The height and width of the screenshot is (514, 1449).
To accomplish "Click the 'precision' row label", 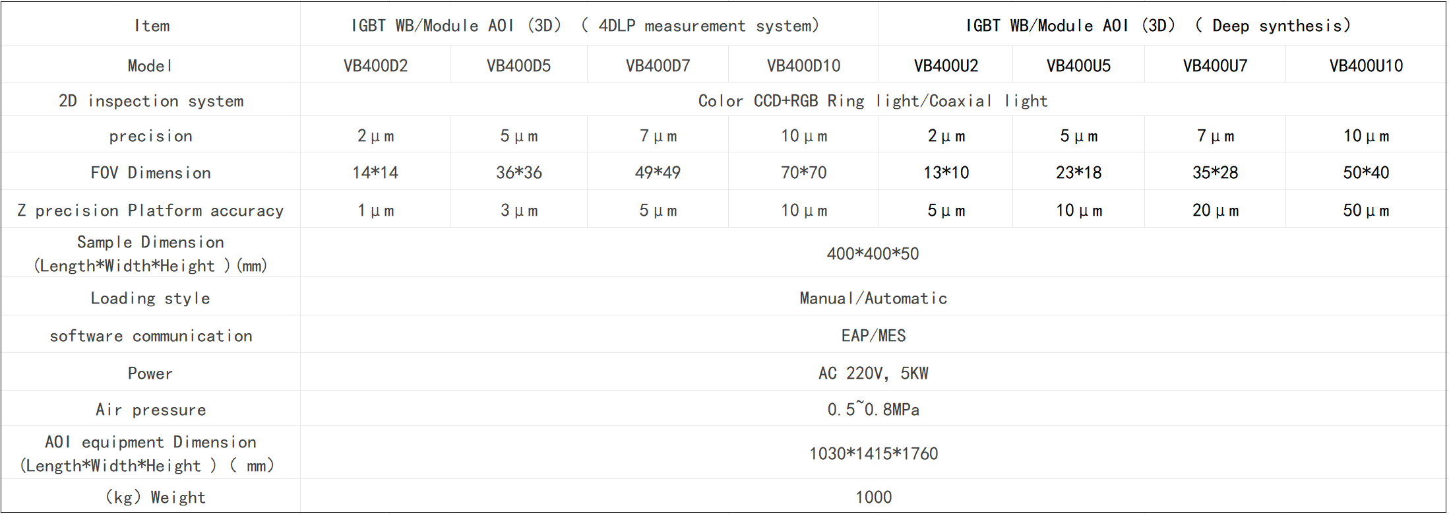I will click(x=151, y=136).
